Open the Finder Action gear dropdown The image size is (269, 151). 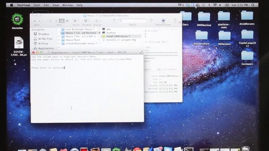(76, 21)
